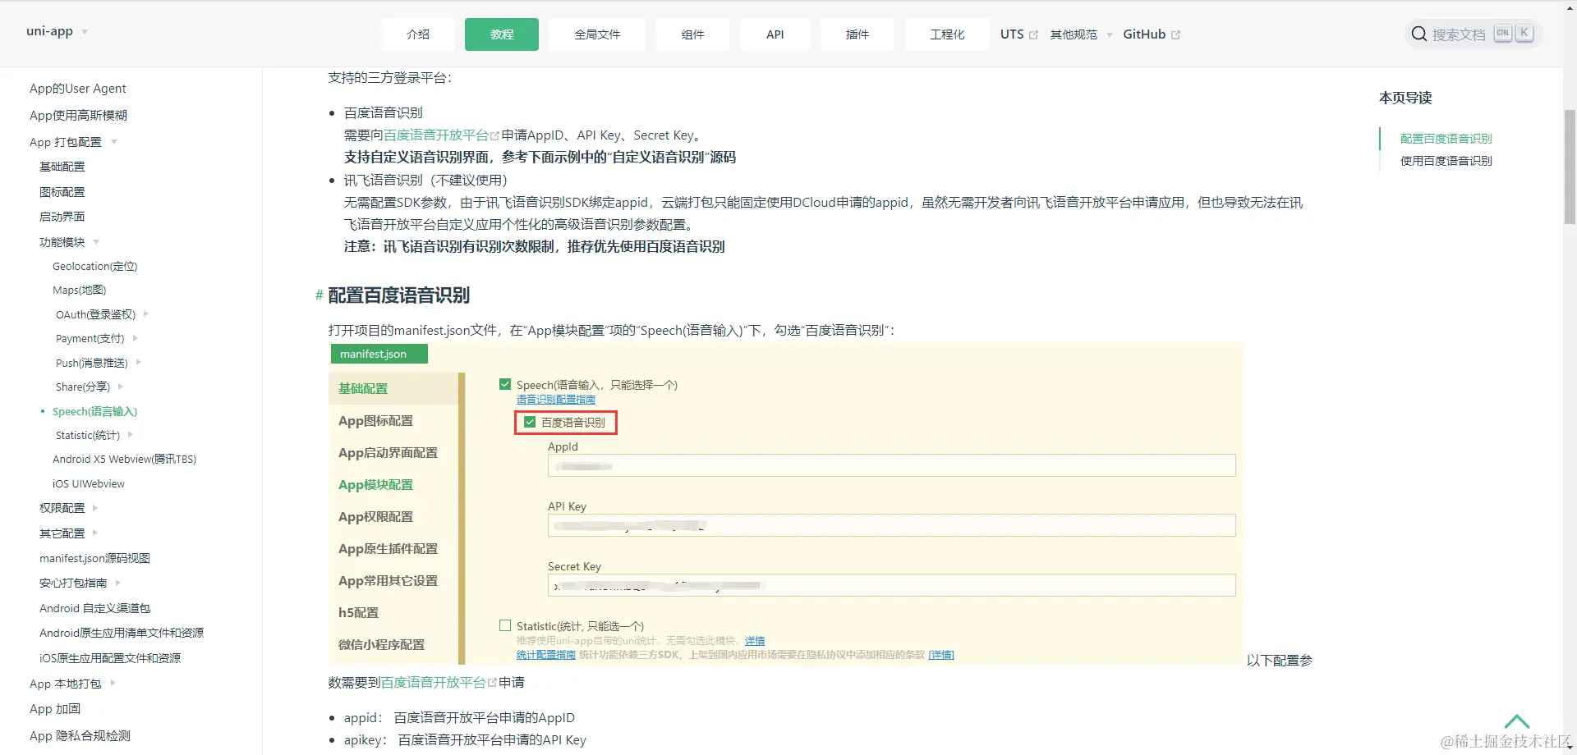Open Maps(地图) sidebar page
This screenshot has height=755, width=1577.
80,290
